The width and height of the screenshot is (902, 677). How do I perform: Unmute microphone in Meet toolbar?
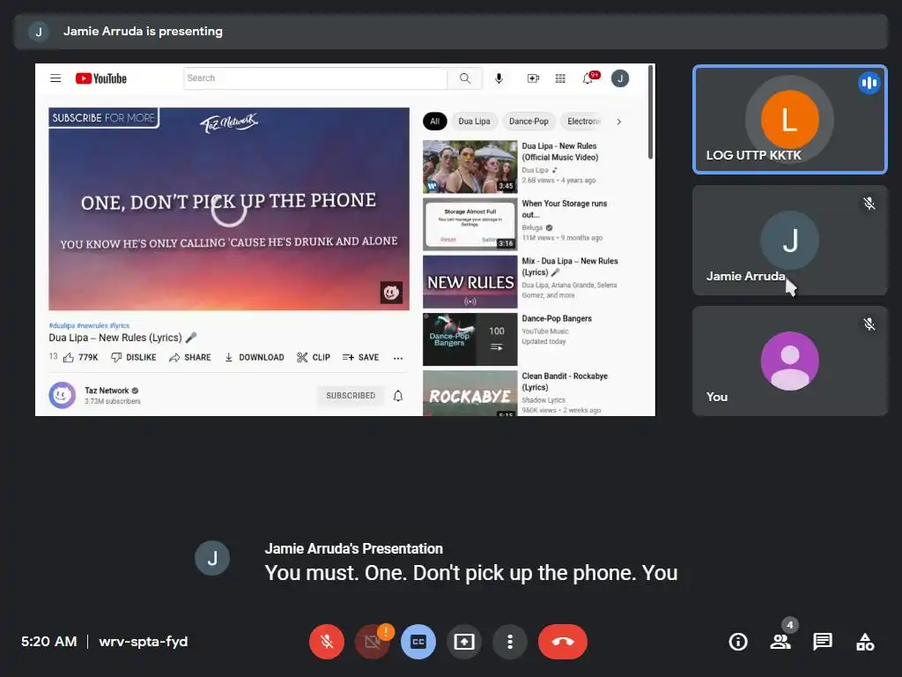click(x=327, y=642)
